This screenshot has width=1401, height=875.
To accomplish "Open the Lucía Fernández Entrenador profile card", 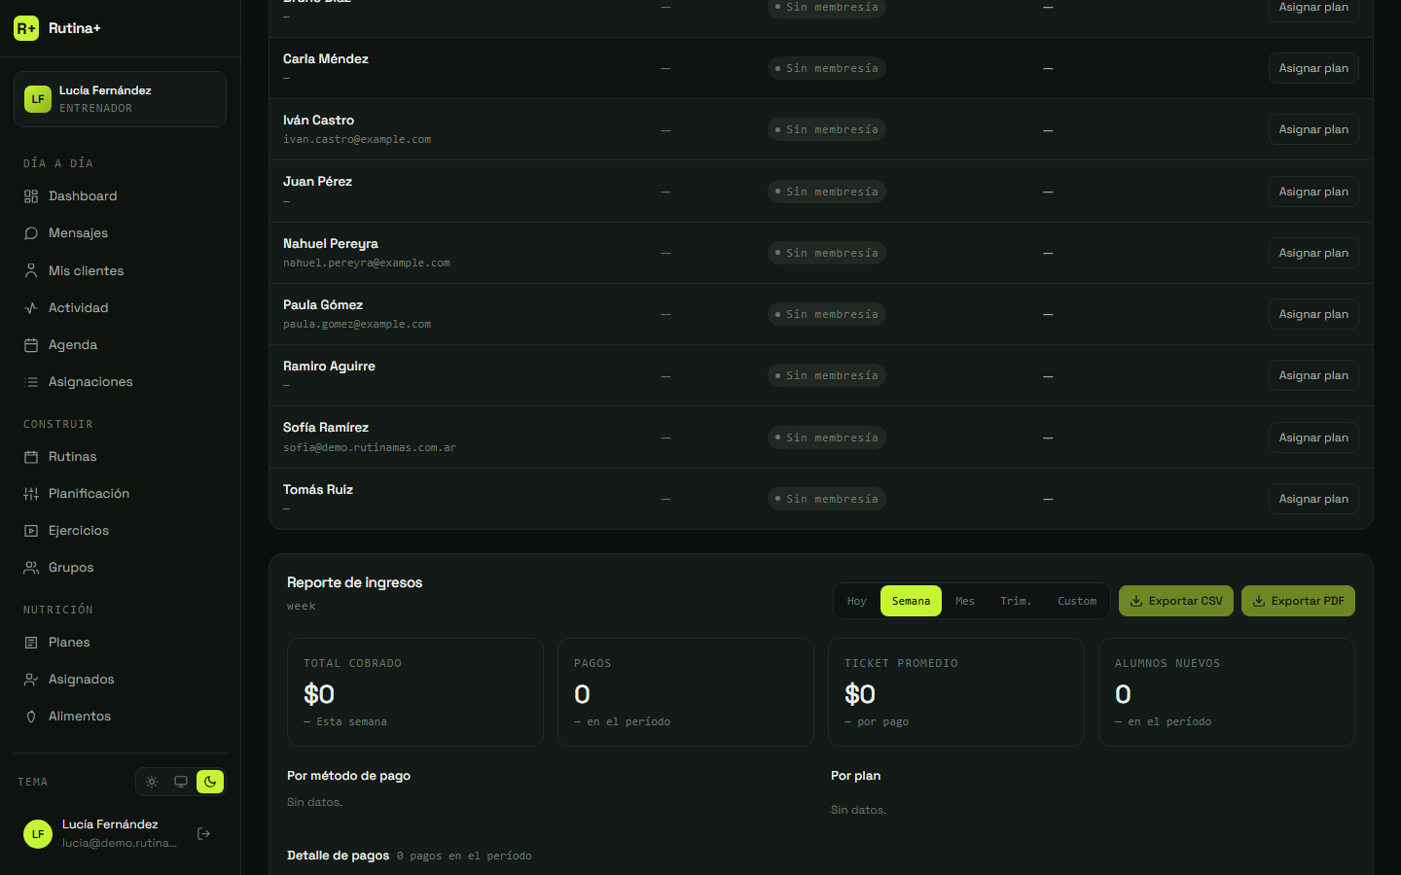I will coord(120,99).
